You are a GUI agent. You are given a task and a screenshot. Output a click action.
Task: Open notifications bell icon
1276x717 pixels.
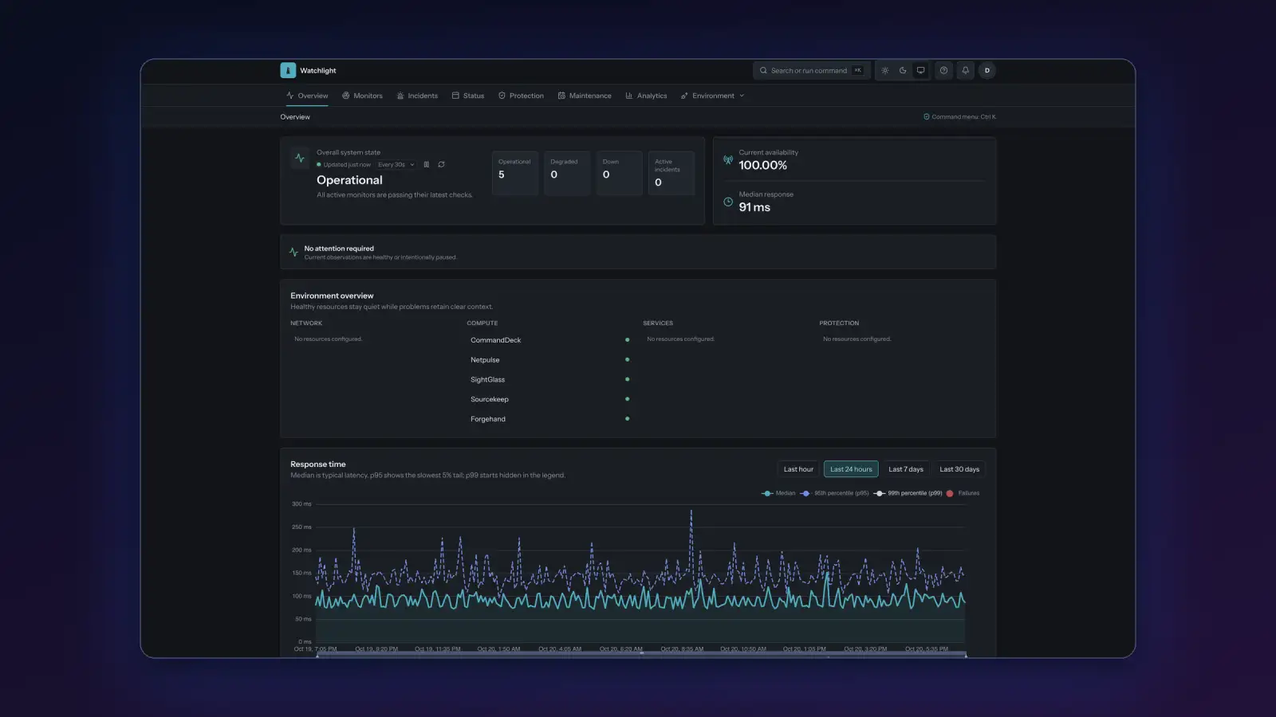pos(965,70)
